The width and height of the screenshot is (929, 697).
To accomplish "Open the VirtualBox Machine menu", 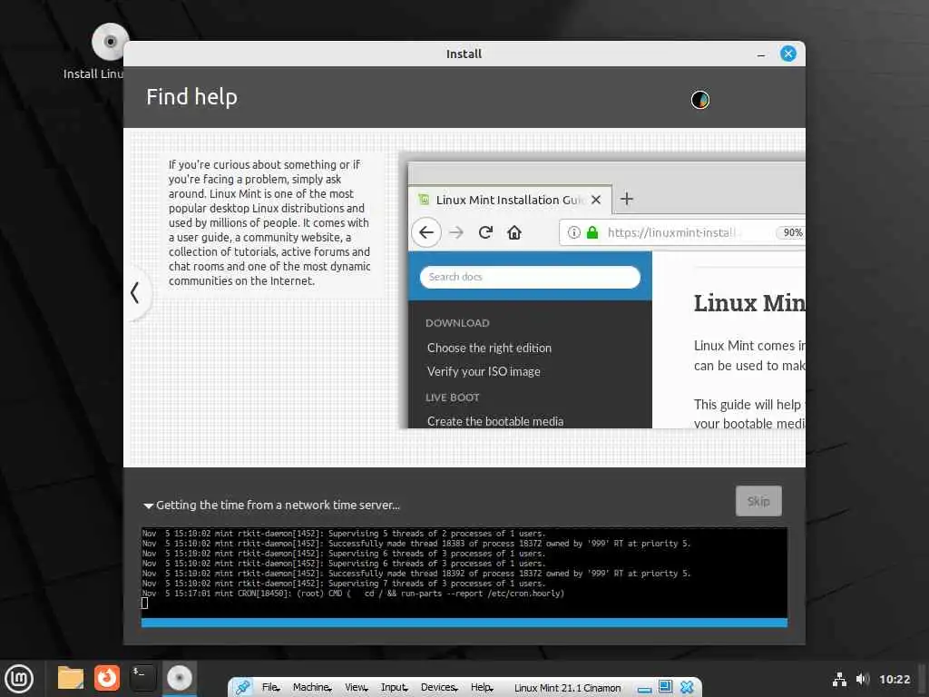I will coord(312,688).
